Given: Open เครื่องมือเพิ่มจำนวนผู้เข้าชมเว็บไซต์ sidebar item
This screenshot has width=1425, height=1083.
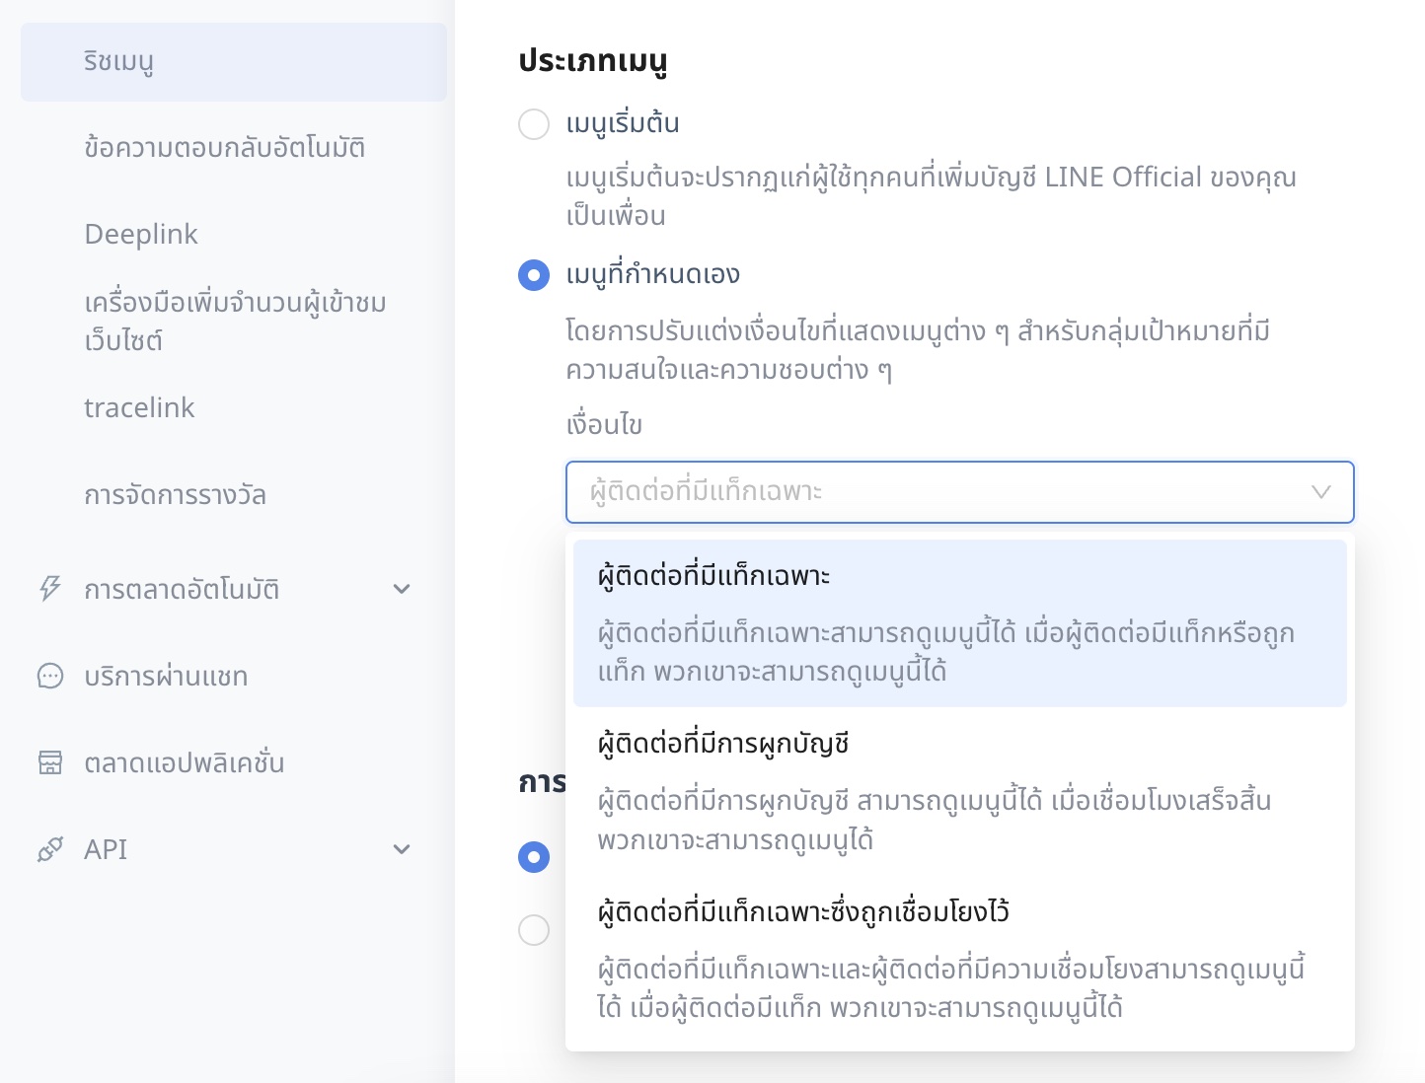Looking at the screenshot, I should 235,321.
